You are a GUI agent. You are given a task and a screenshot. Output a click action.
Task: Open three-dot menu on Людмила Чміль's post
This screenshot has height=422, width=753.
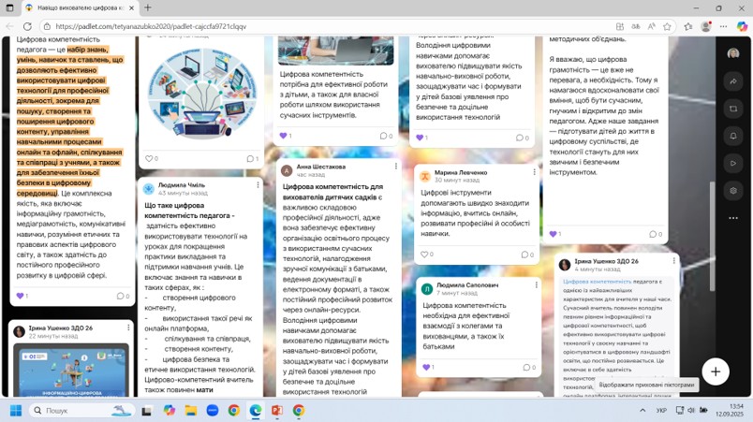pos(258,185)
